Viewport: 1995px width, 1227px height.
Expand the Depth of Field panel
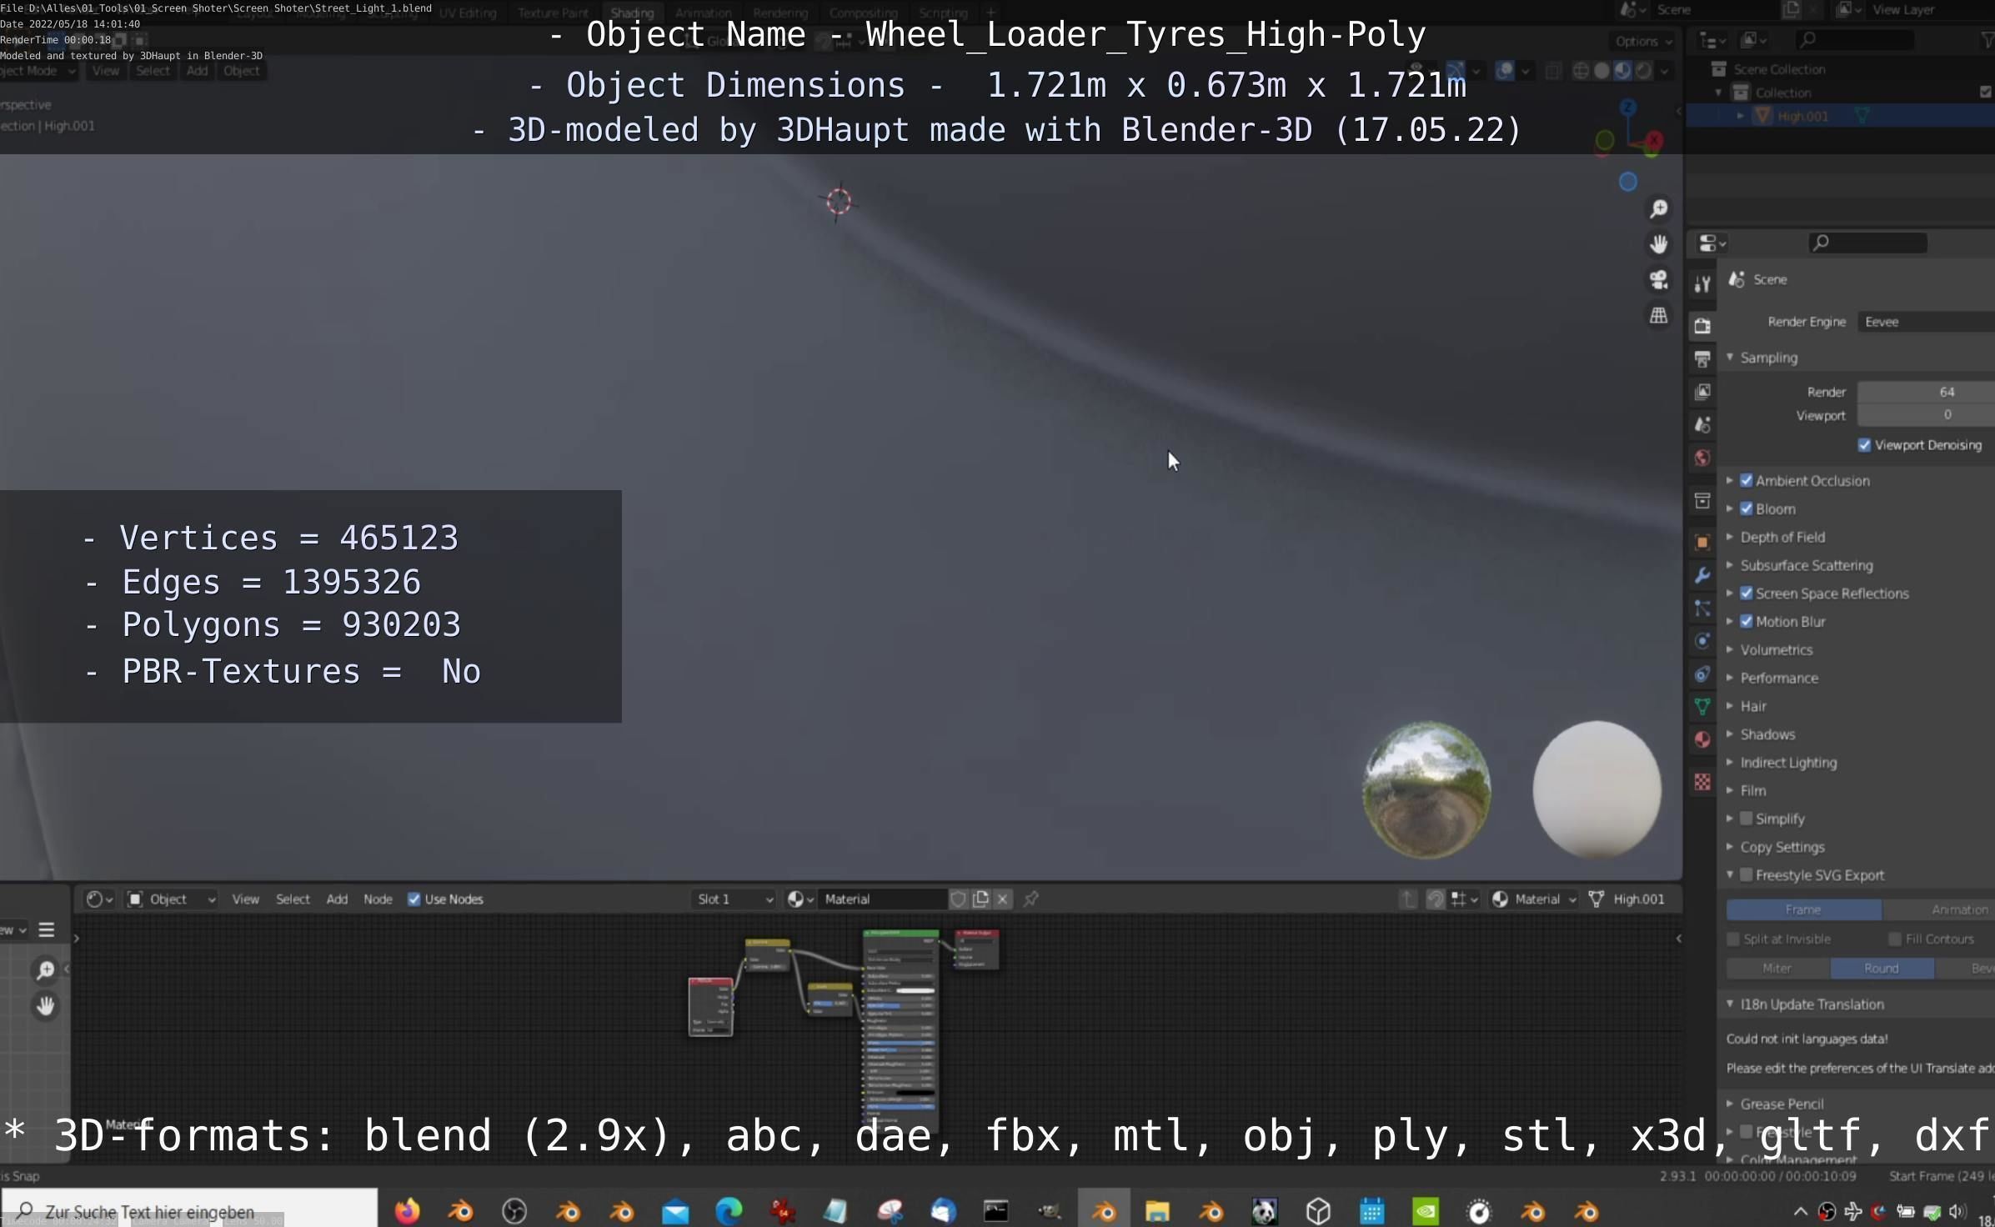(1782, 537)
